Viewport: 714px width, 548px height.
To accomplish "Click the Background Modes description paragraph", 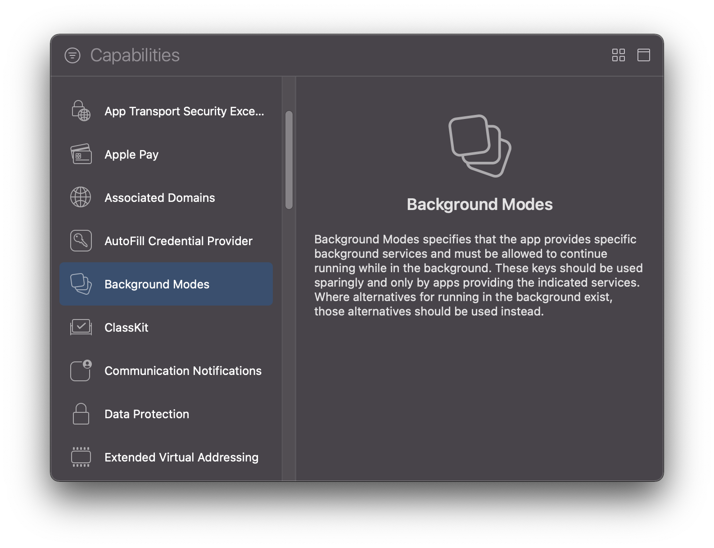I will [x=479, y=275].
